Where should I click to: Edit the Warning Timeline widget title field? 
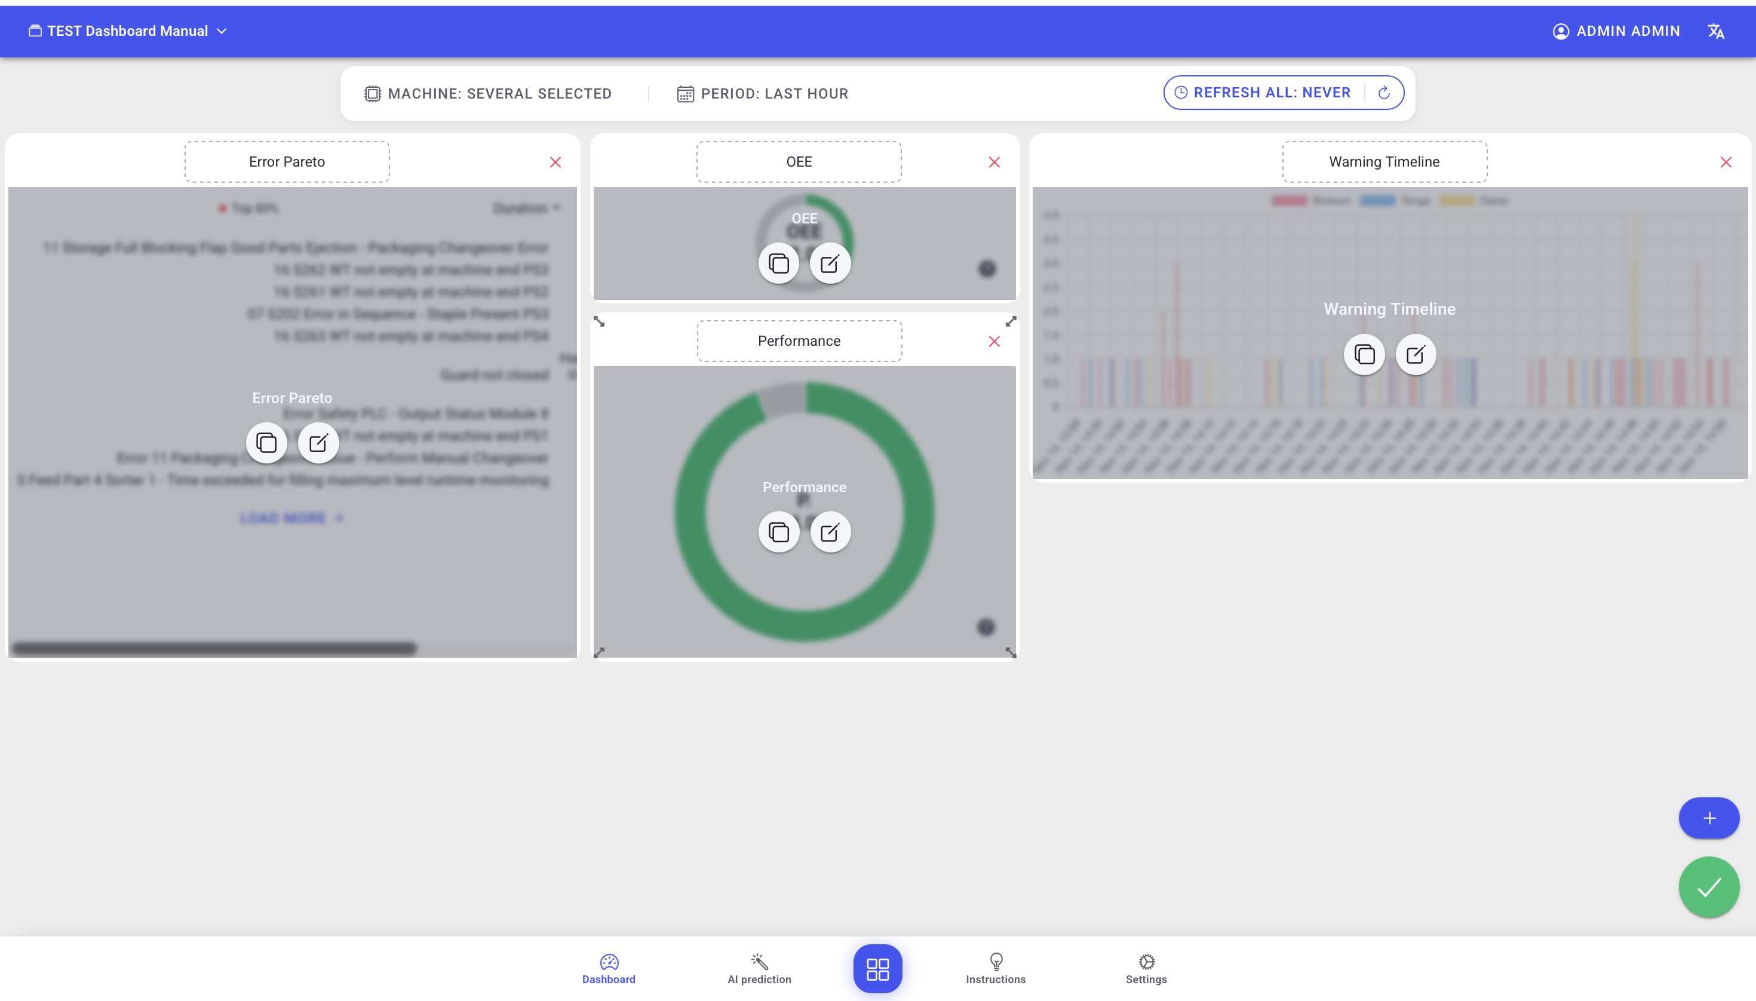pos(1384,162)
